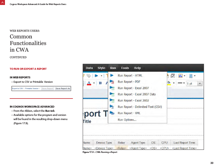Viewport: 216px width, 165px height.
Task: Click the Excel 2007 Data run icon
Action: (112, 94)
